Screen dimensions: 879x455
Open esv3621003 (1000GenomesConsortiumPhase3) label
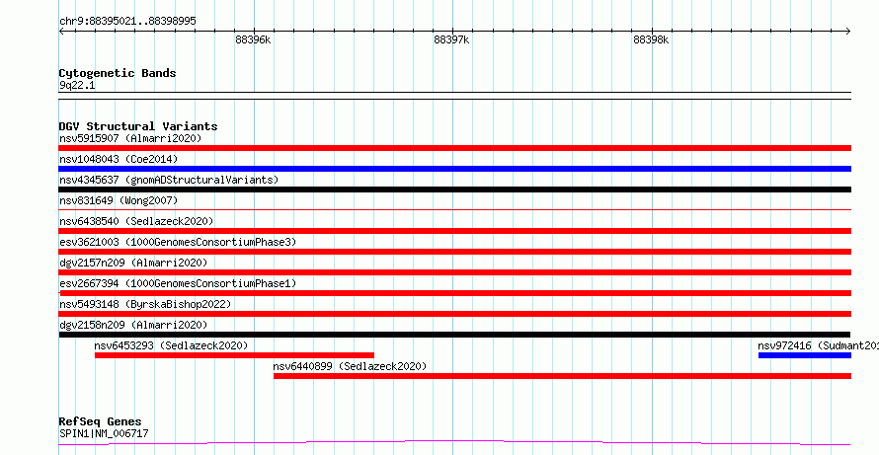tap(178, 242)
